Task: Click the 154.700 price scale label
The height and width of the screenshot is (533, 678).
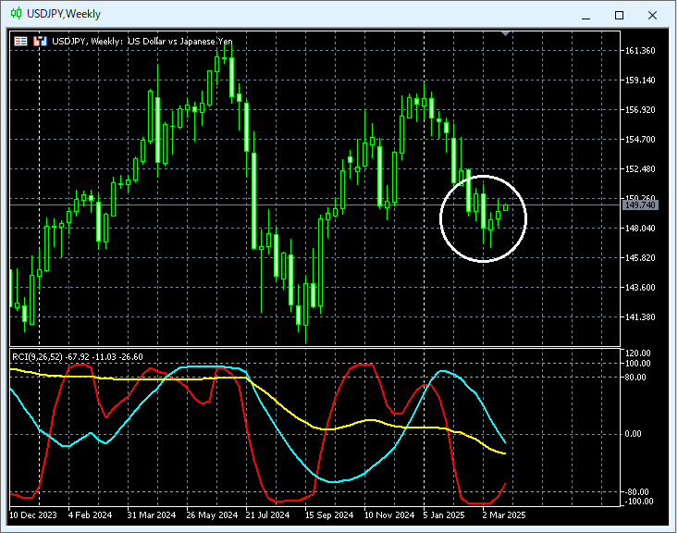Action: [640, 140]
